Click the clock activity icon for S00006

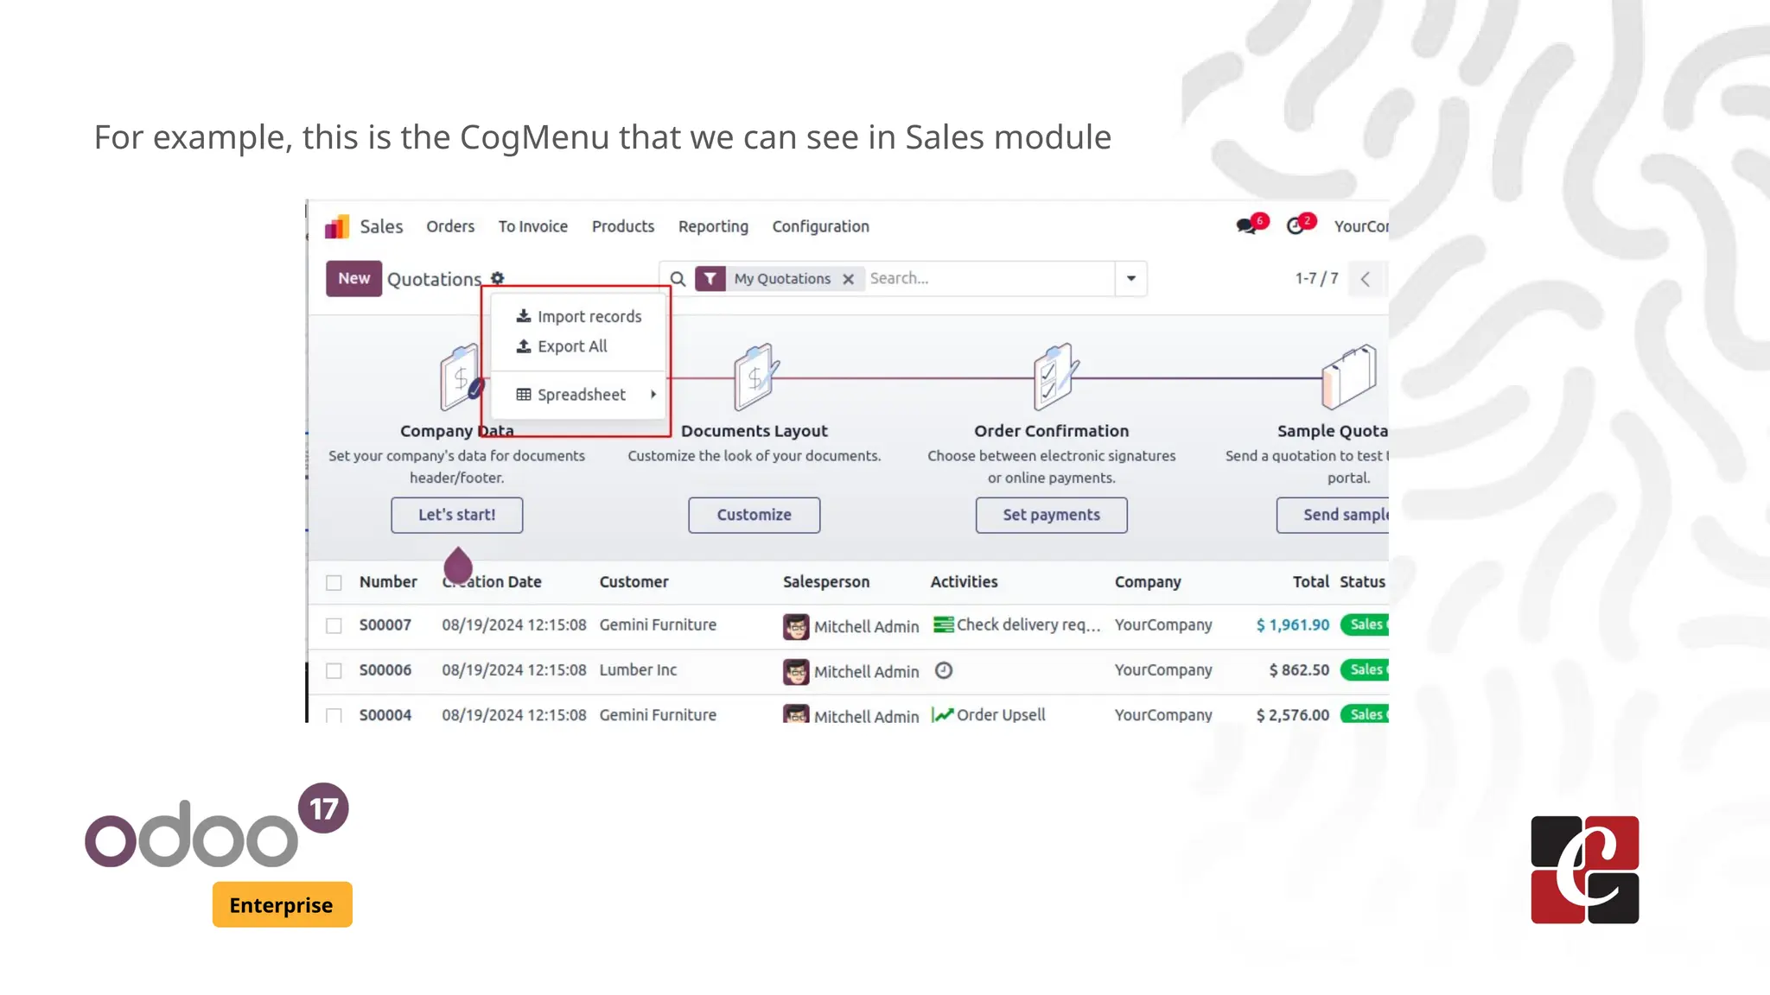[944, 670]
